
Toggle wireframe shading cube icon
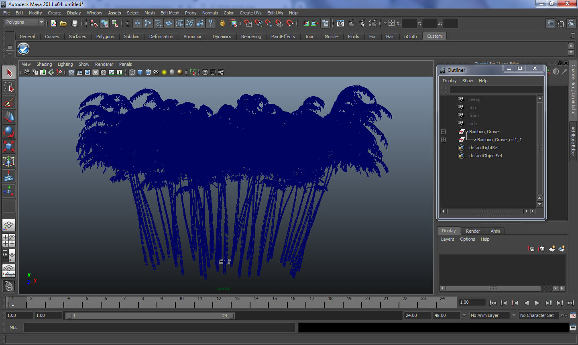pyautogui.click(x=132, y=72)
